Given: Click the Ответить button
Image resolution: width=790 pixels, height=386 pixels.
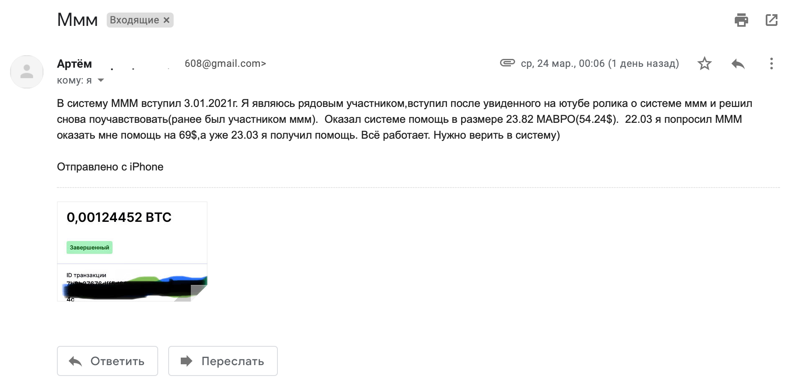Looking at the screenshot, I should pos(107,361).
